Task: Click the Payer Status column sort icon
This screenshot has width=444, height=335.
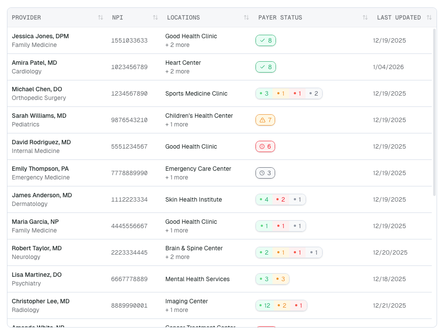Action: point(365,17)
